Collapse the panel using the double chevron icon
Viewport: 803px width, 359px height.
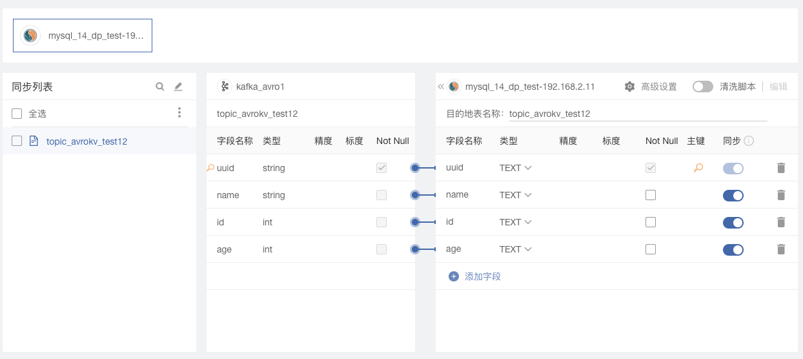click(441, 87)
